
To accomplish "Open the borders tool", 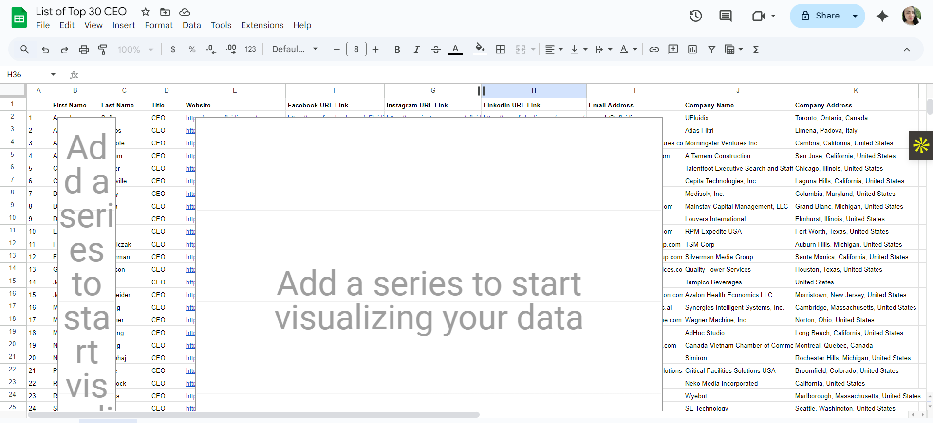I will (500, 50).
